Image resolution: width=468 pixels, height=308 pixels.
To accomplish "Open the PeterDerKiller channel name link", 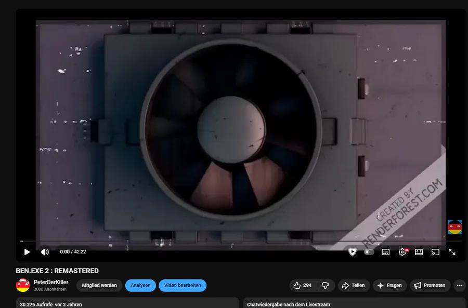I will pyautogui.click(x=51, y=282).
